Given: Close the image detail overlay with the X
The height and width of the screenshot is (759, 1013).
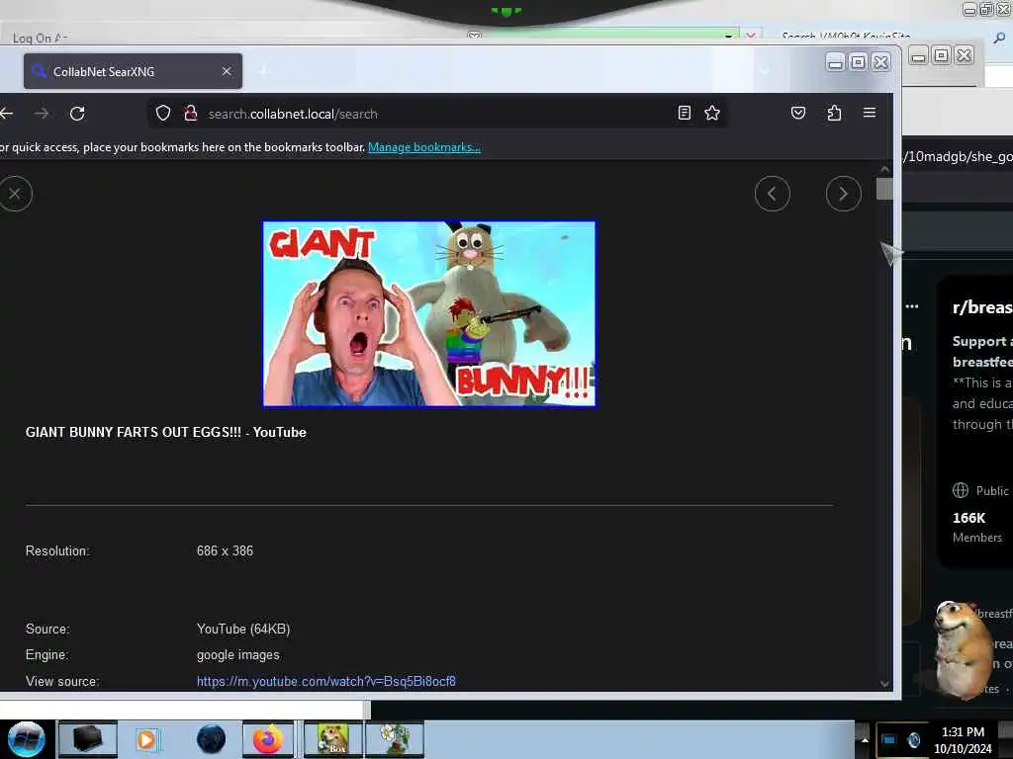Looking at the screenshot, I should pos(14,194).
